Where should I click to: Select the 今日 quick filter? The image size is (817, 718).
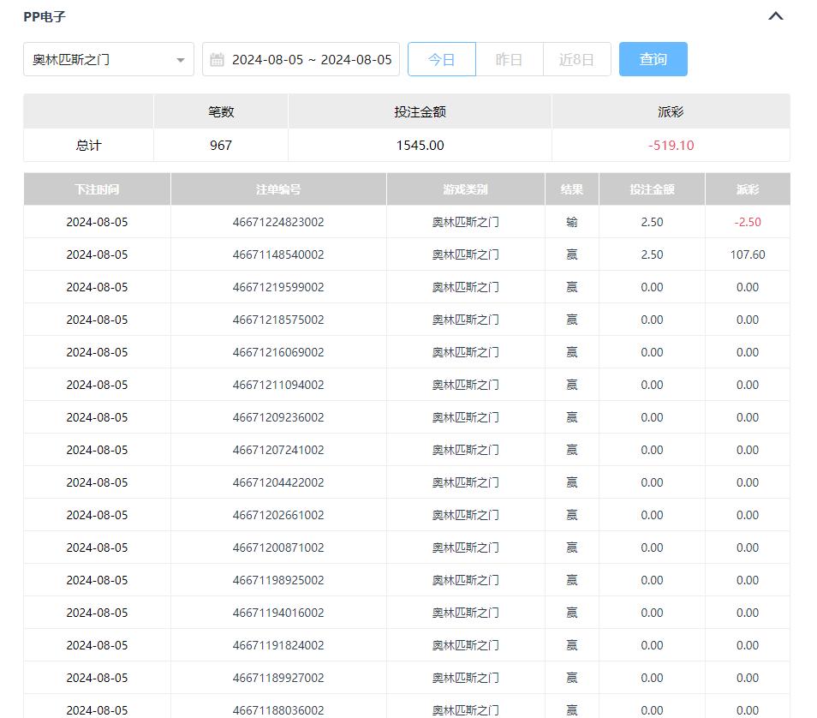click(x=441, y=60)
